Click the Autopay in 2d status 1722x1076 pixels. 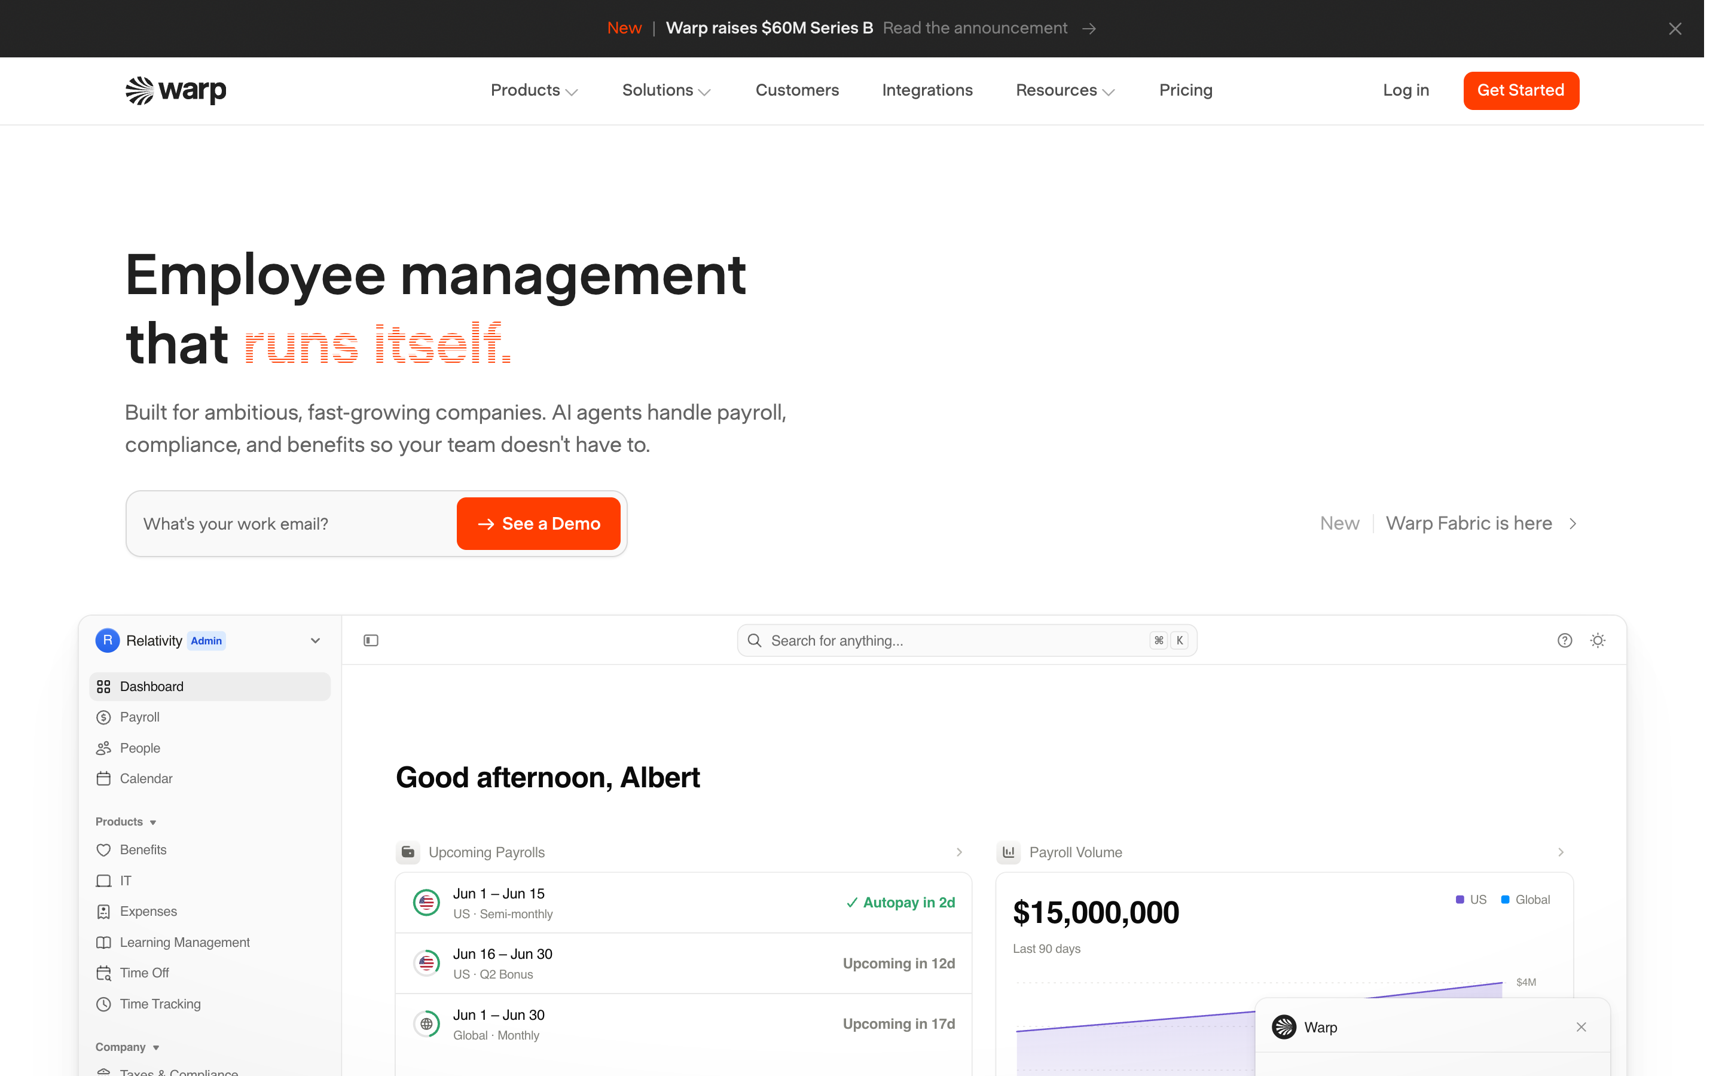[x=900, y=903]
